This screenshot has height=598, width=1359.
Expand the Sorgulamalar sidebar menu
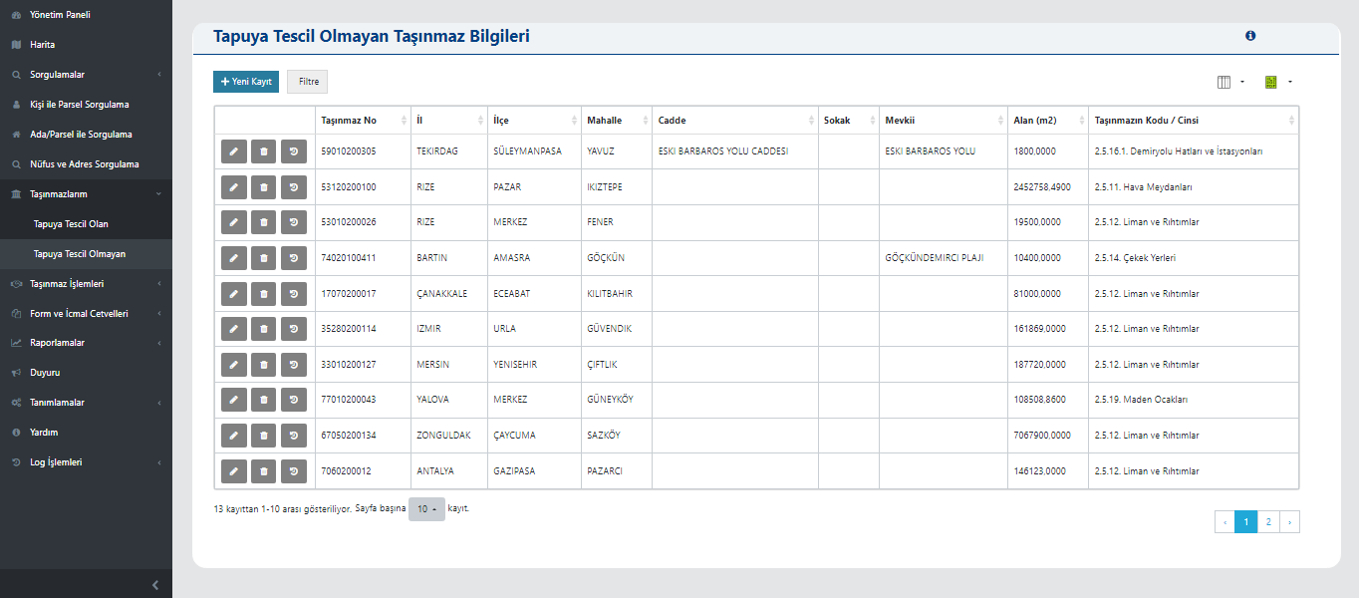85,75
